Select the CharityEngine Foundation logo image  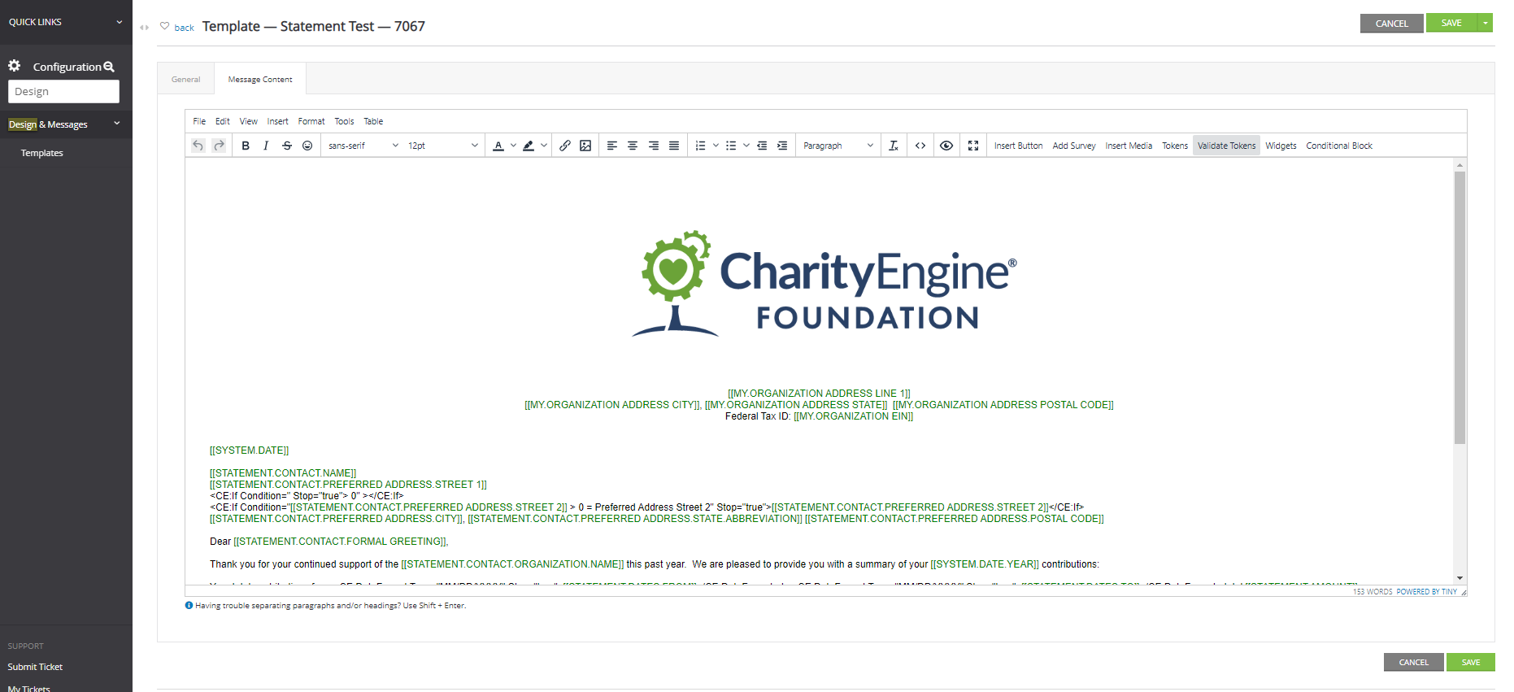click(x=824, y=283)
